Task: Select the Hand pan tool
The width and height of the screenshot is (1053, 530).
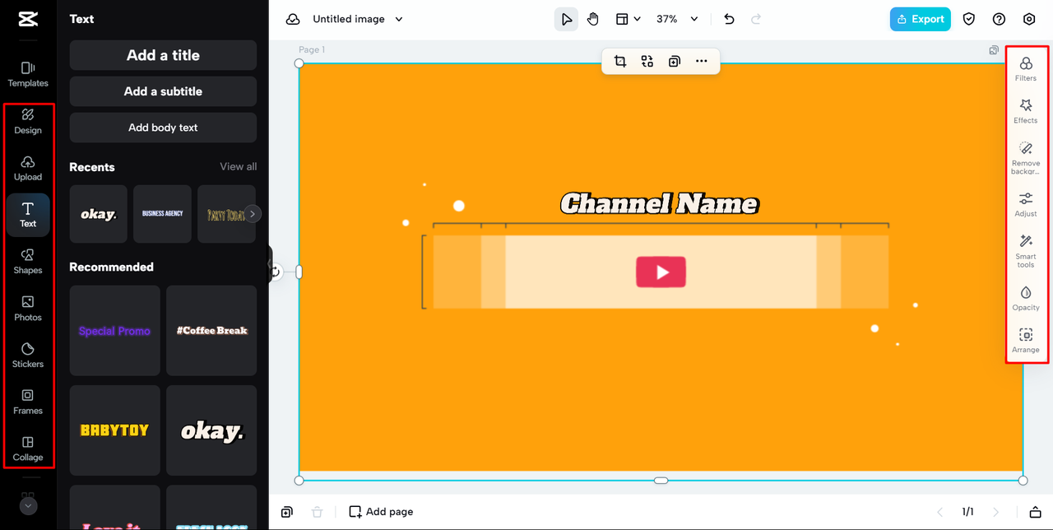Action: [x=593, y=19]
